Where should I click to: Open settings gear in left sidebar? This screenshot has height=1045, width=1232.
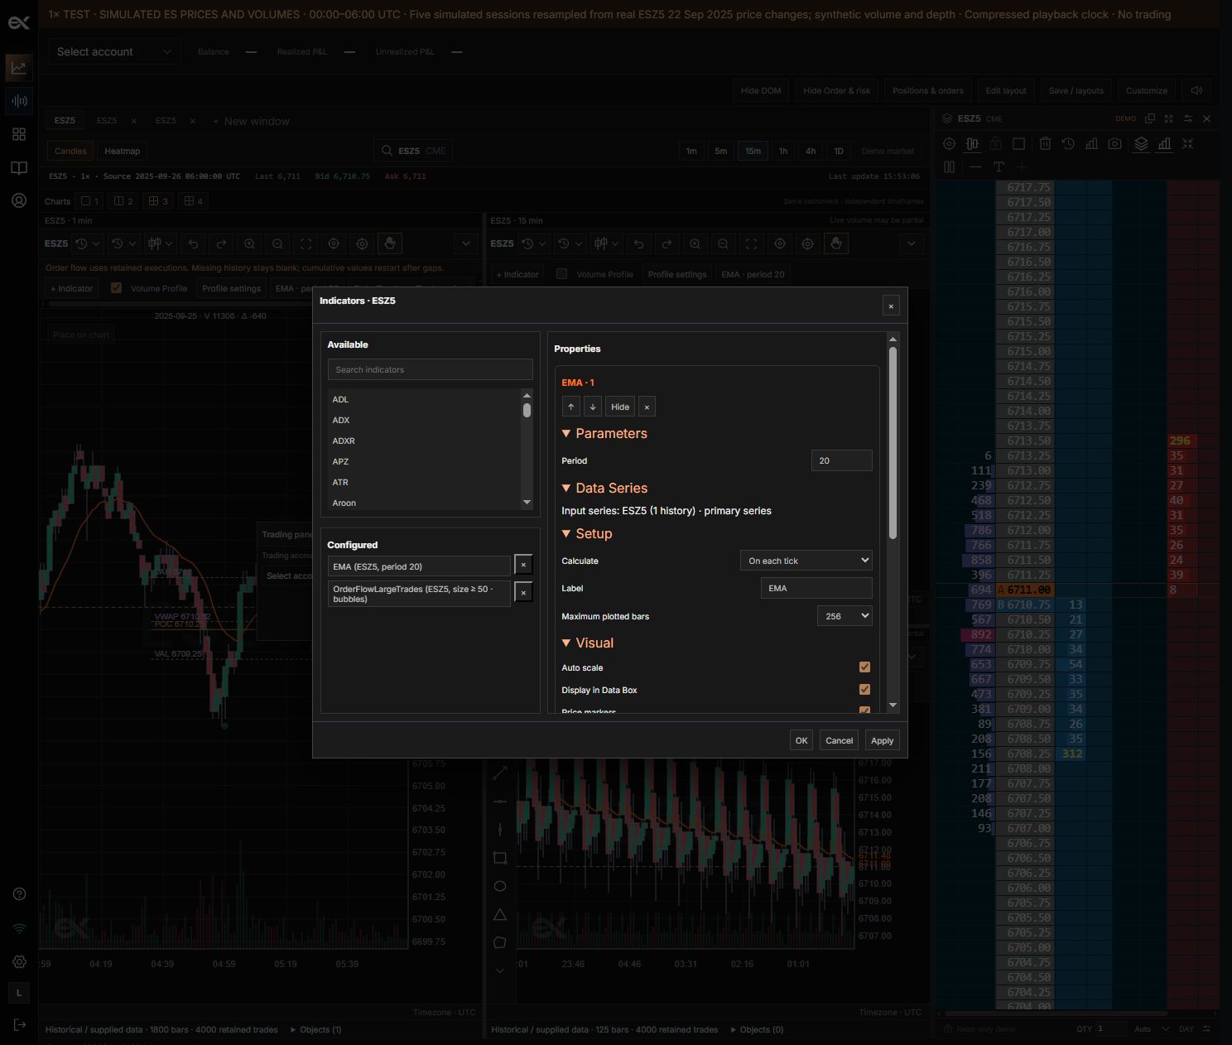(19, 962)
